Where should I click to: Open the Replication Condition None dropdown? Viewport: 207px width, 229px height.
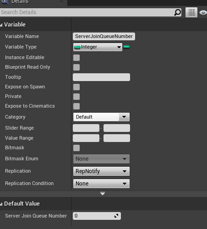(x=101, y=184)
